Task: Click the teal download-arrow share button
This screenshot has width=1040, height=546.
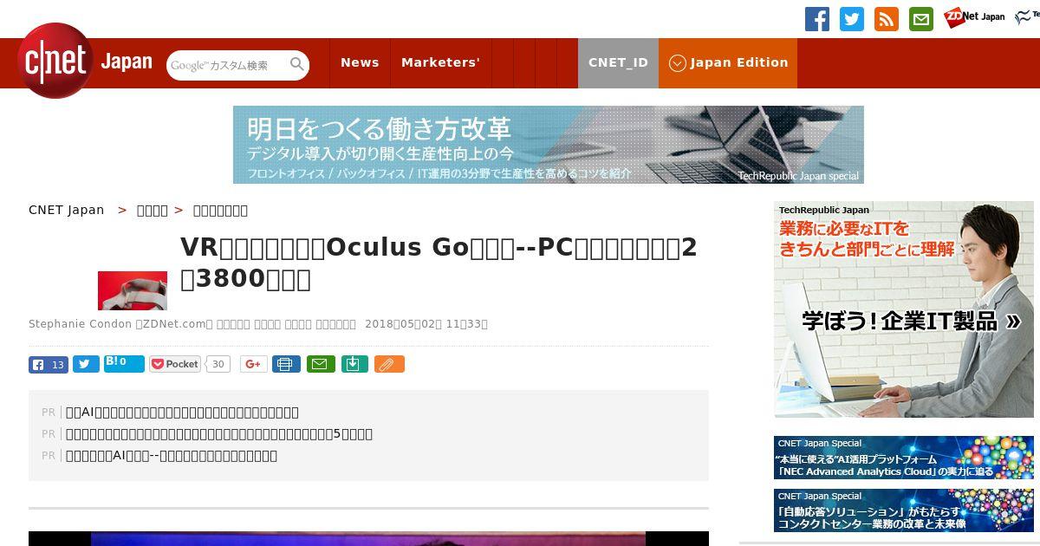Action: pyautogui.click(x=354, y=364)
